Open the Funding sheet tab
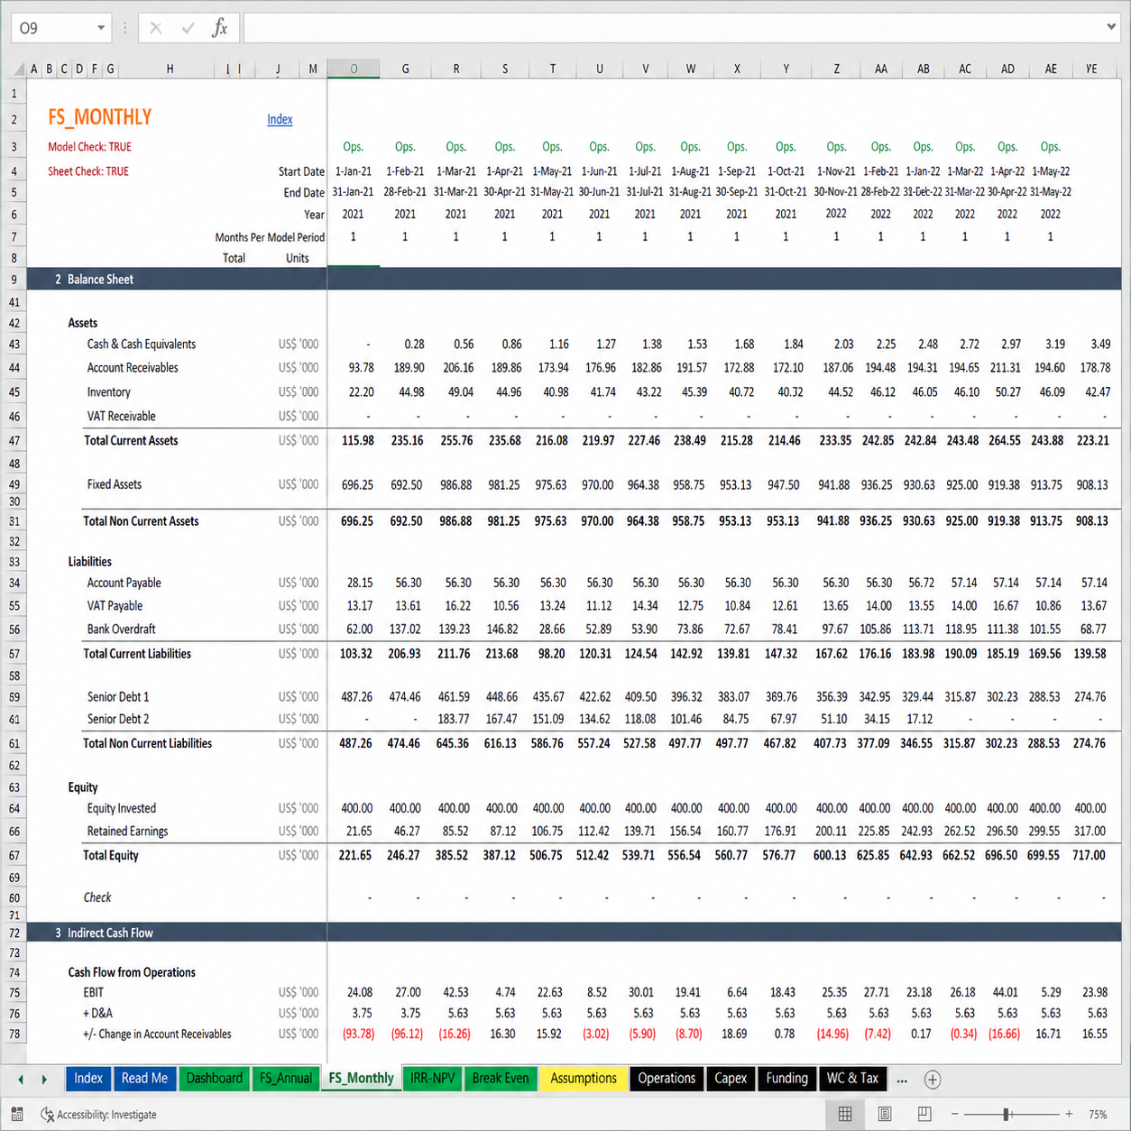 click(x=786, y=1079)
